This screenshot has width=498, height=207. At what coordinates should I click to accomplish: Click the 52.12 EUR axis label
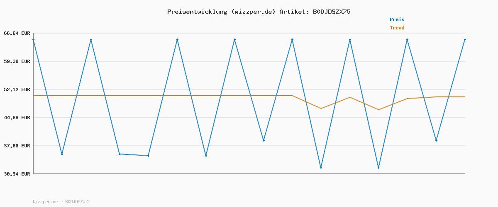click(17, 89)
